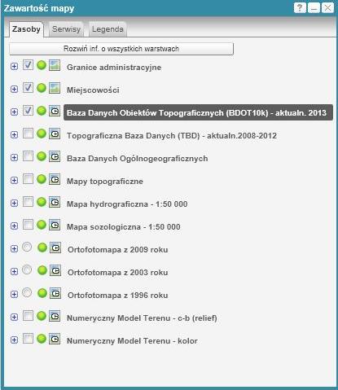Enable the Mapy topograficzne checkbox

pyautogui.click(x=28, y=179)
